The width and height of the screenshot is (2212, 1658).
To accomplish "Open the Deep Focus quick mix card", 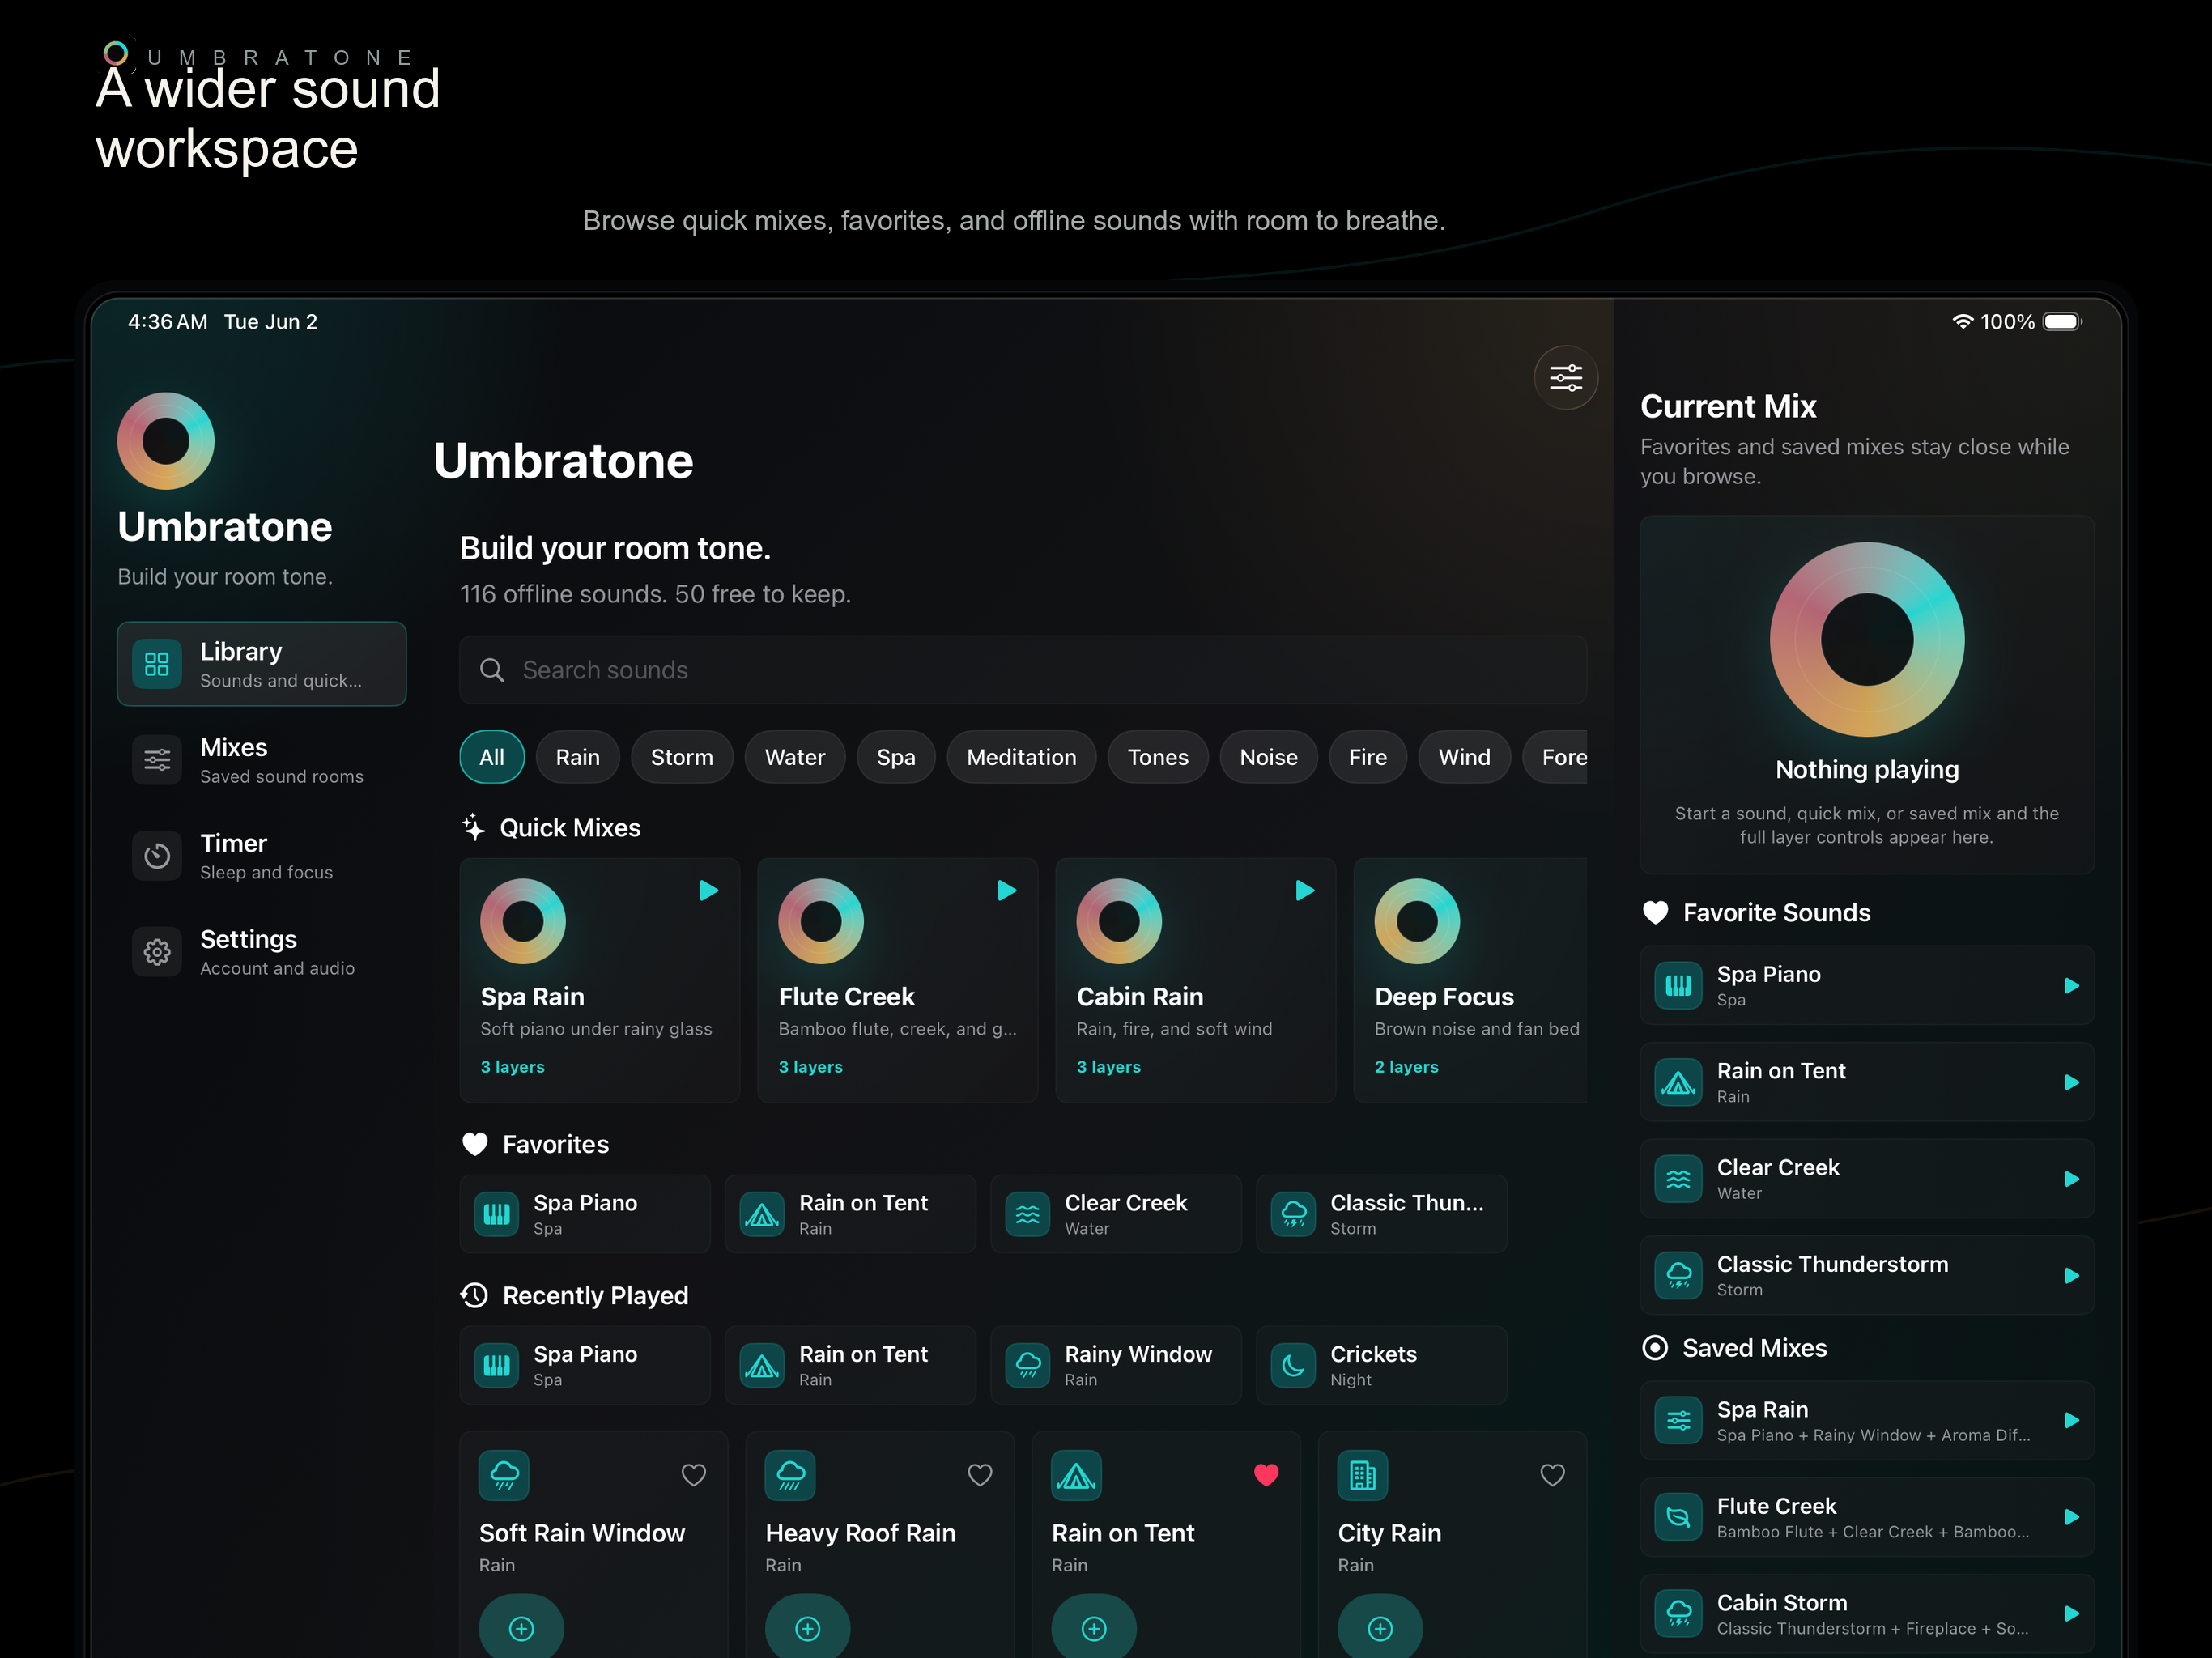I will [1470, 980].
